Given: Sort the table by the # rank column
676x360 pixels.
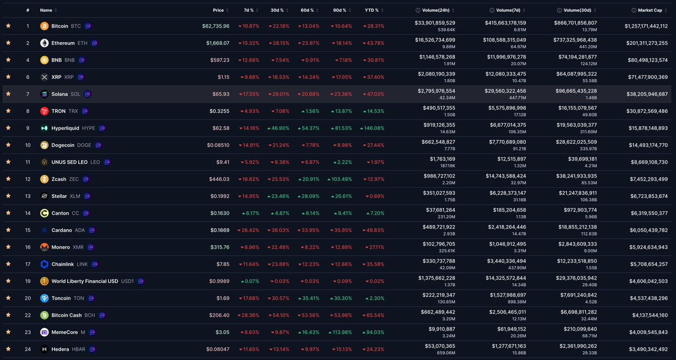Looking at the screenshot, I should click(28, 10).
